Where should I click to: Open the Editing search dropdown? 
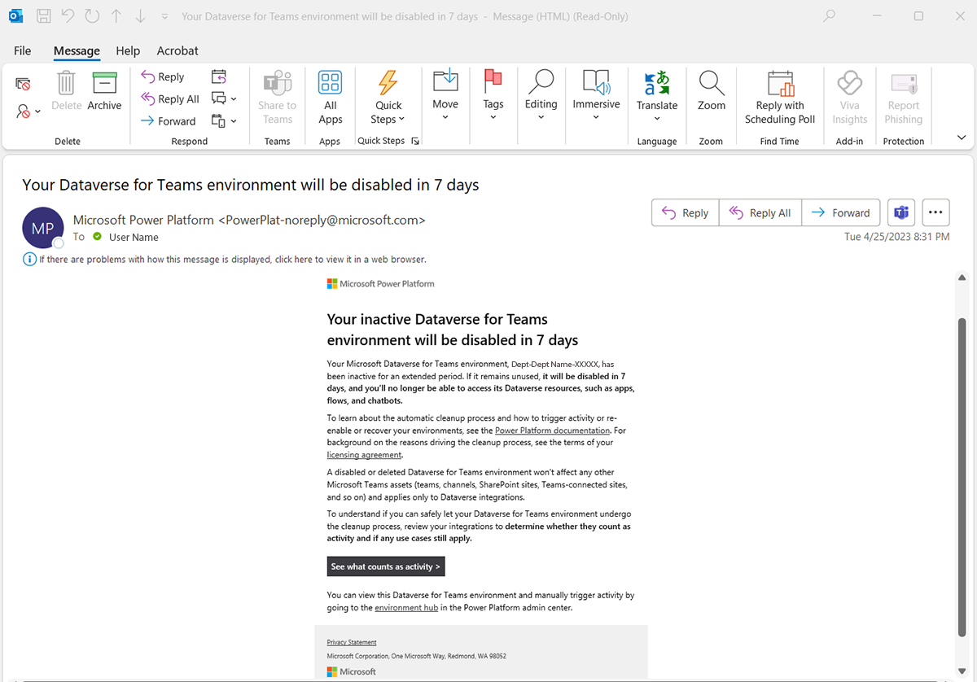[x=541, y=95]
